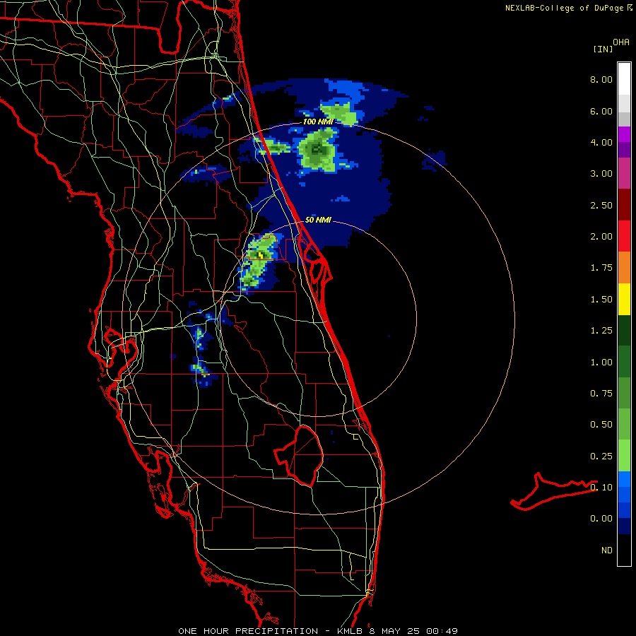
Task: Click the 2.50 legend value
Action: tap(601, 205)
